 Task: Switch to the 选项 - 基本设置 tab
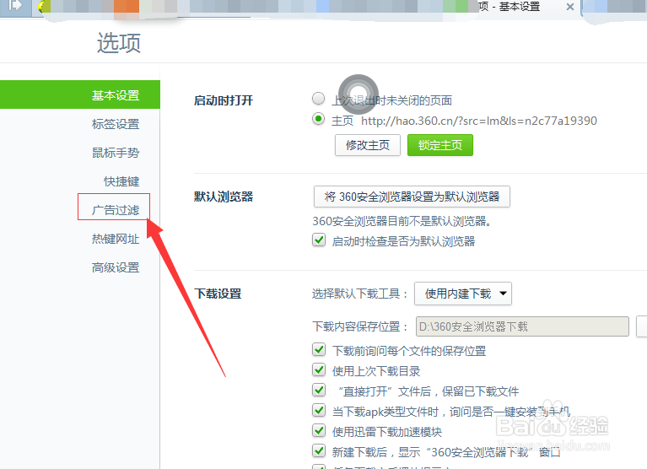[510, 7]
